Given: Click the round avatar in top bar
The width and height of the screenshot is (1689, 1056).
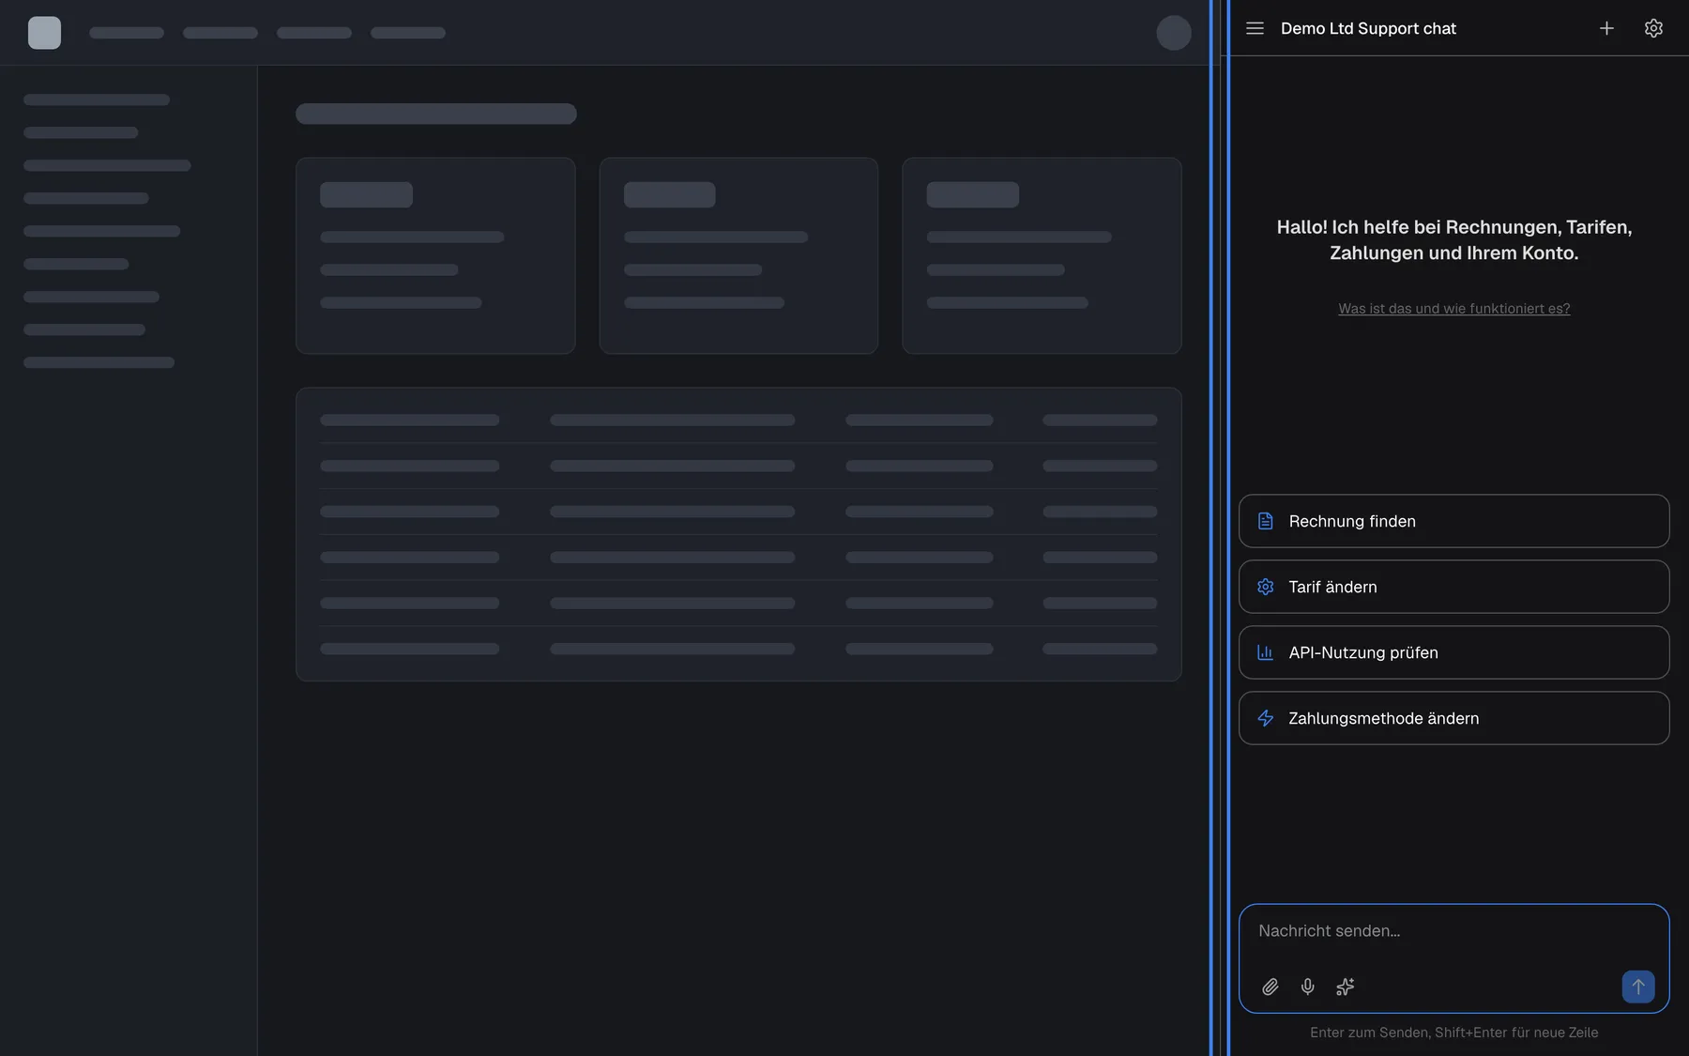Looking at the screenshot, I should pos(1173,33).
